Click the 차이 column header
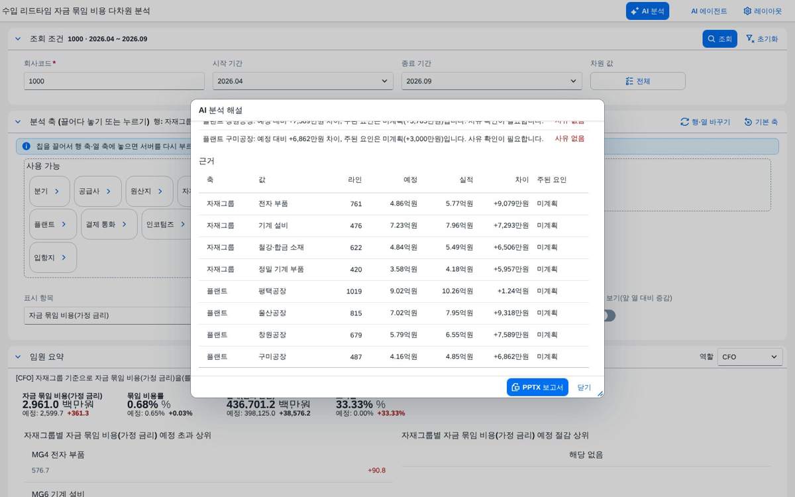The image size is (795, 497). point(521,180)
